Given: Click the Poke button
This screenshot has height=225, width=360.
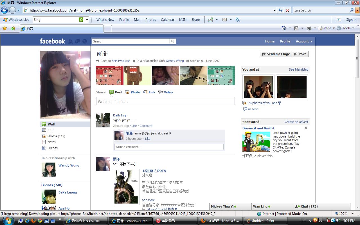Looking at the screenshot, I should (x=300, y=54).
